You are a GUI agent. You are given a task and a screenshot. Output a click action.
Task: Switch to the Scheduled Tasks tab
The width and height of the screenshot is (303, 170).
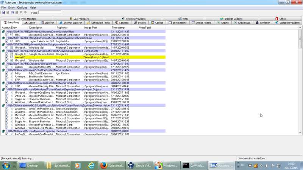tap(98, 23)
